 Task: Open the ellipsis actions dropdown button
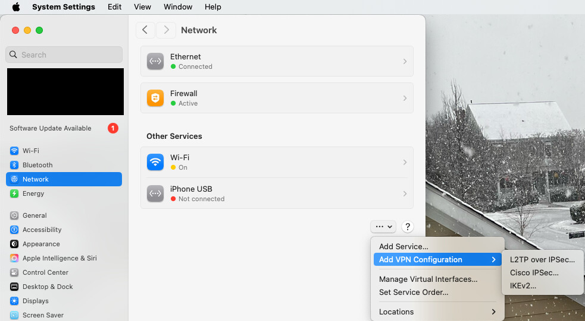tap(383, 227)
